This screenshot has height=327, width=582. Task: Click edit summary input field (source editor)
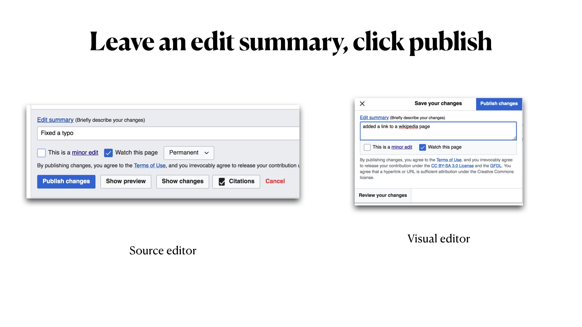(x=166, y=133)
